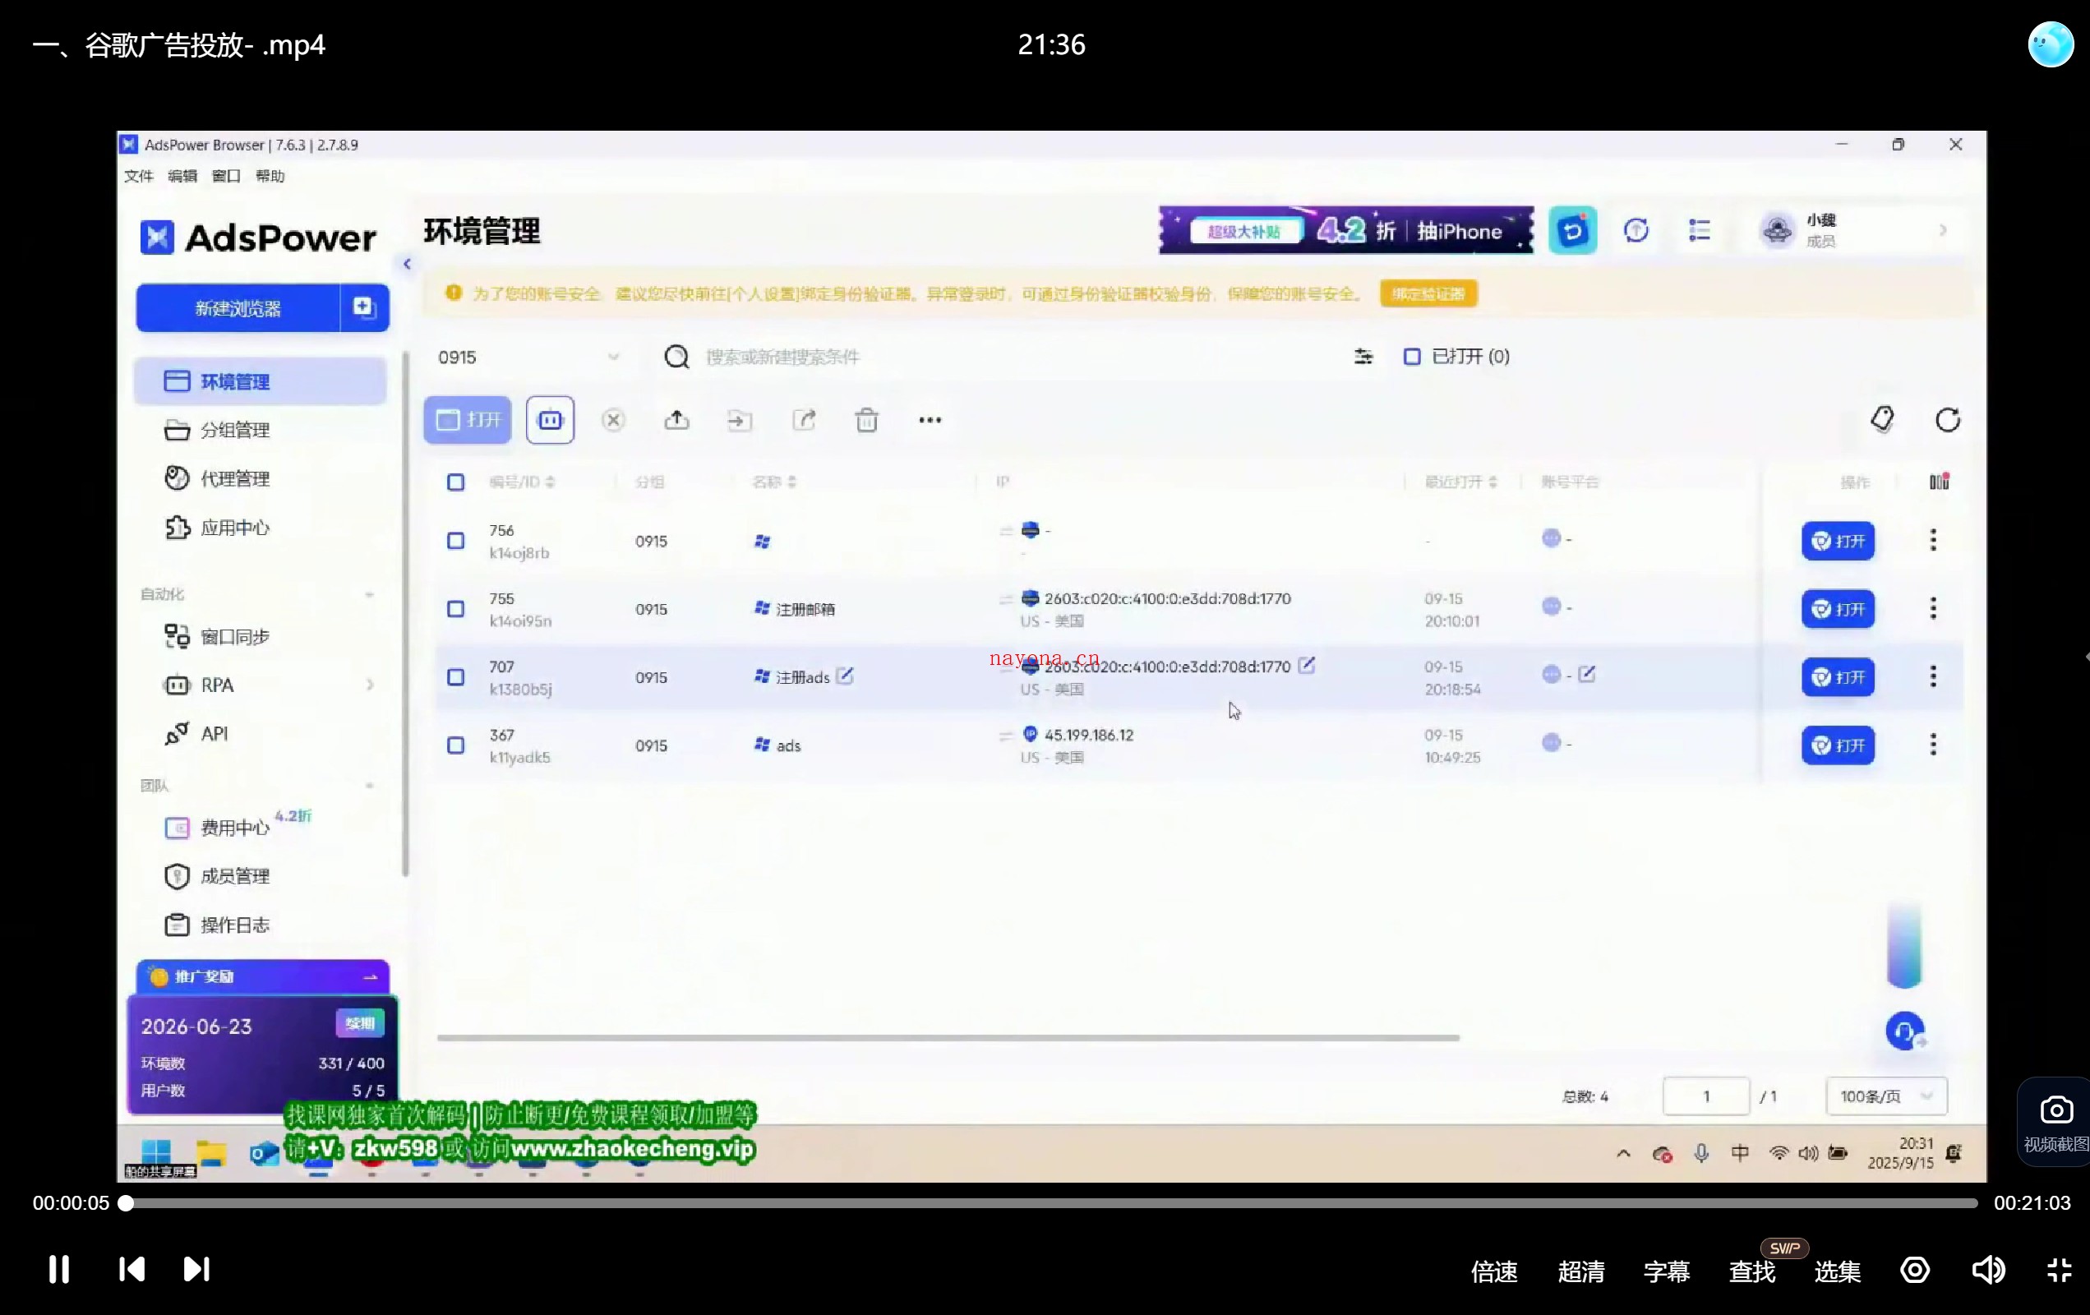Click the blue avatar icon top right
This screenshot has height=1315, width=2090.
click(2050, 44)
